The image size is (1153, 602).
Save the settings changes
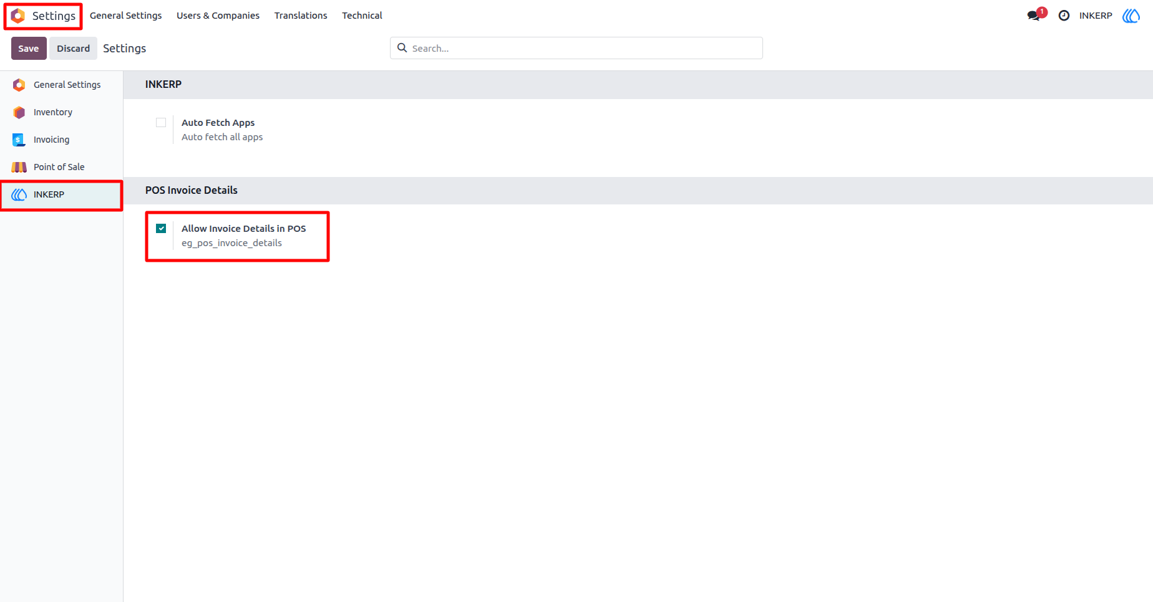point(29,49)
